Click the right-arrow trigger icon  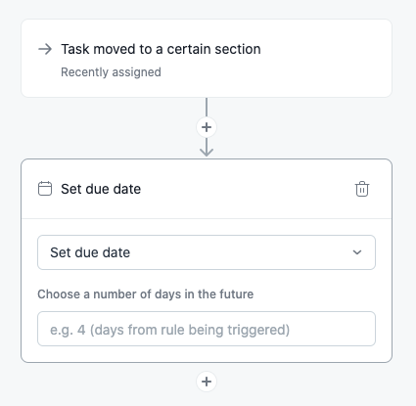coord(45,49)
